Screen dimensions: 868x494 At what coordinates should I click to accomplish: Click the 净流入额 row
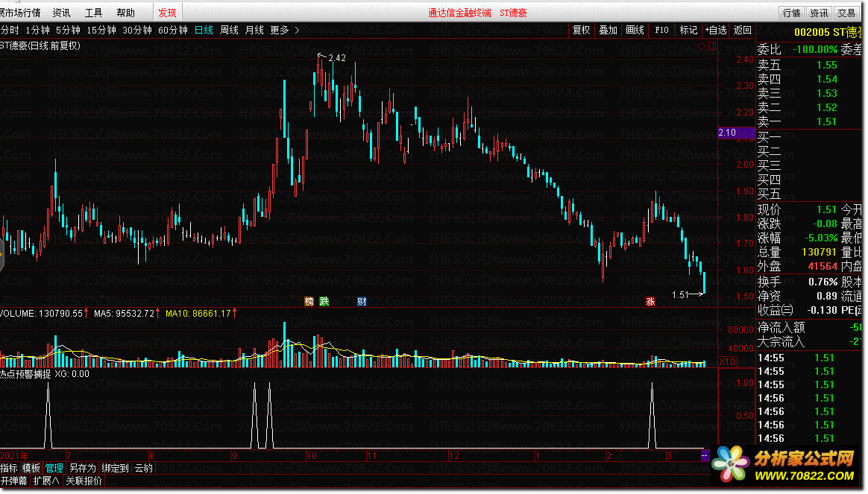(x=810, y=328)
